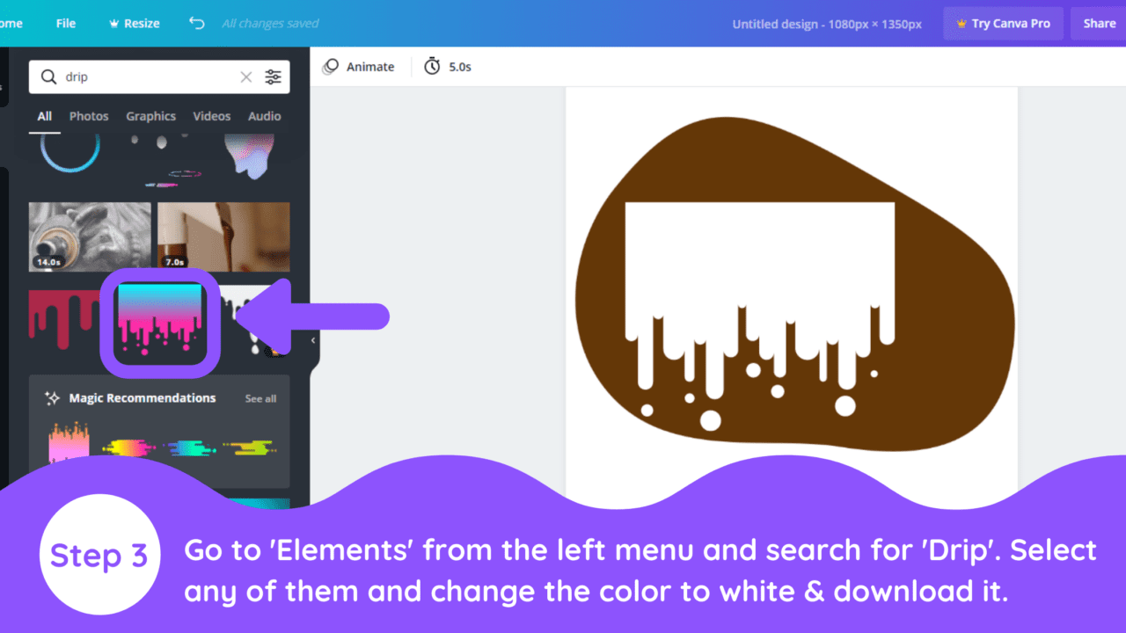Viewport: 1126px width, 633px height.
Task: Click the magnifying glass search icon
Action: (48, 76)
